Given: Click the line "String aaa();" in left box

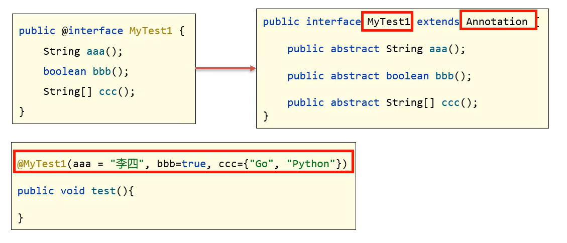Looking at the screenshot, I should coord(83,51).
